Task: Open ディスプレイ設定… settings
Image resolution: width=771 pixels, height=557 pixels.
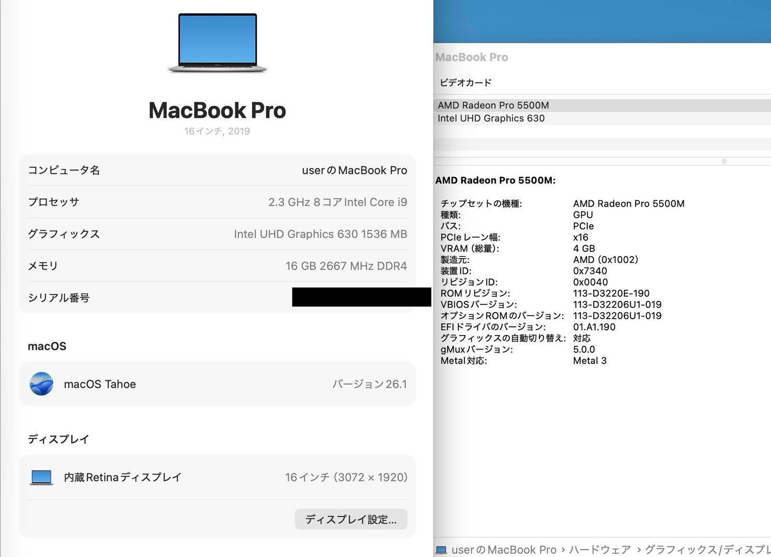Action: tap(350, 519)
